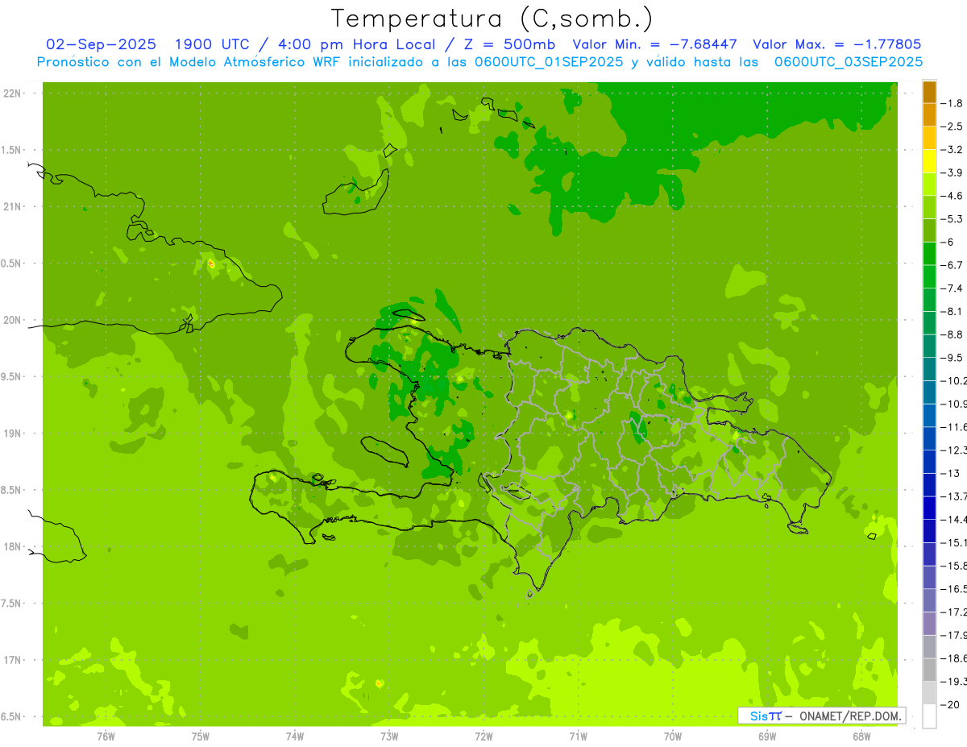Image resolution: width=967 pixels, height=747 pixels.
Task: Click the 70W longitude label
Action: [673, 737]
